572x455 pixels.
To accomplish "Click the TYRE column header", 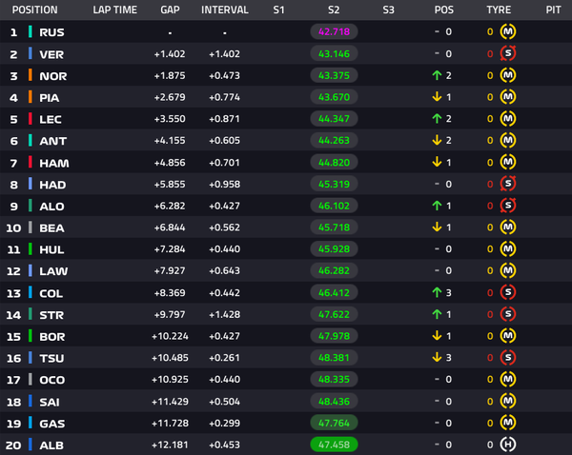I will (x=499, y=10).
